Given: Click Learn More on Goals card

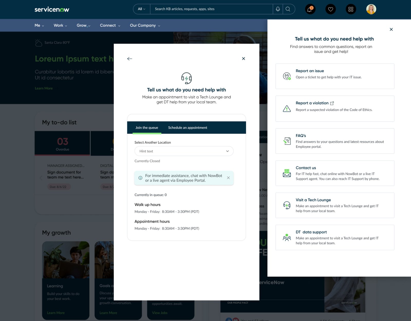Looking at the screenshot, I should (108, 313).
